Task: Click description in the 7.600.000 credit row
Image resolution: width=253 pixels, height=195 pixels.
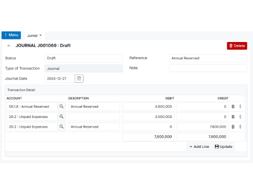Action: click(94, 127)
